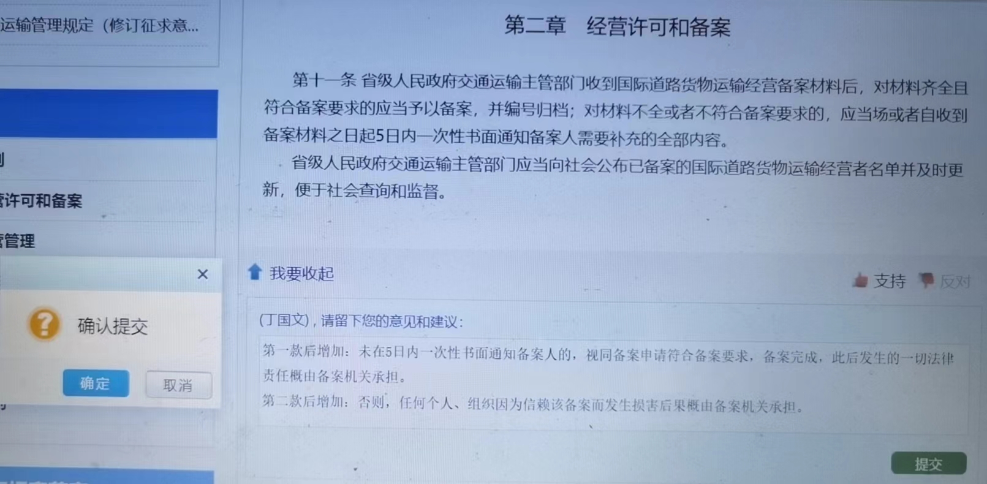Click the blue up-arrow icon next to 我要收起

[255, 271]
